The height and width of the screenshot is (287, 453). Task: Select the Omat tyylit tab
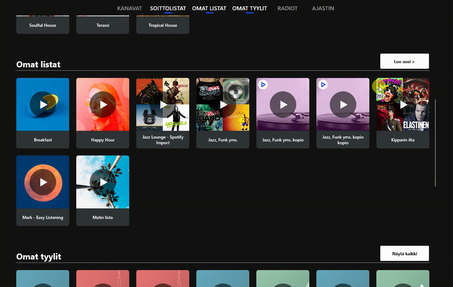pos(249,8)
